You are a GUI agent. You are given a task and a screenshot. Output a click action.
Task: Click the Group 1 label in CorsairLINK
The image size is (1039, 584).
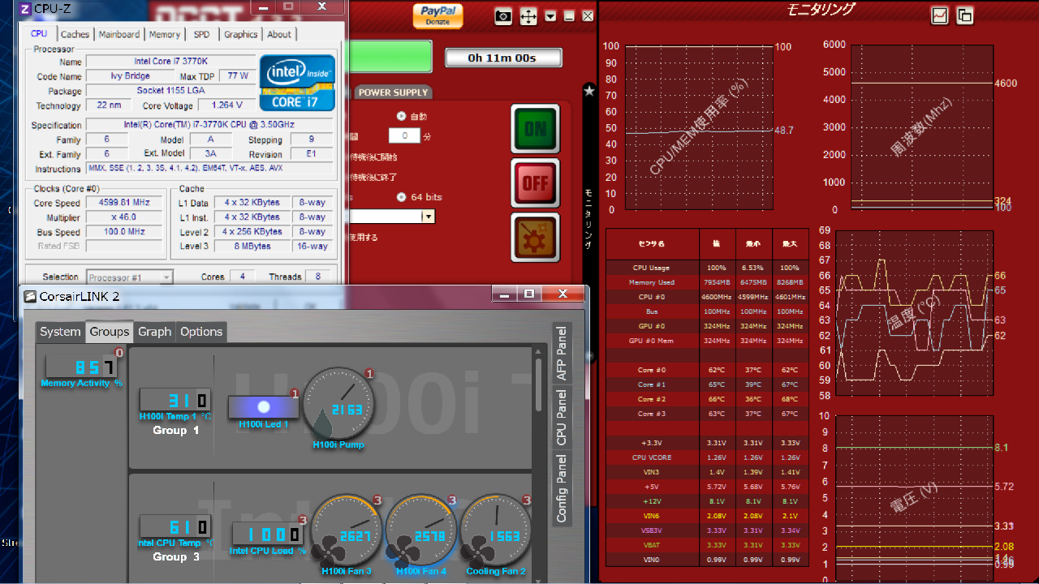tap(175, 430)
